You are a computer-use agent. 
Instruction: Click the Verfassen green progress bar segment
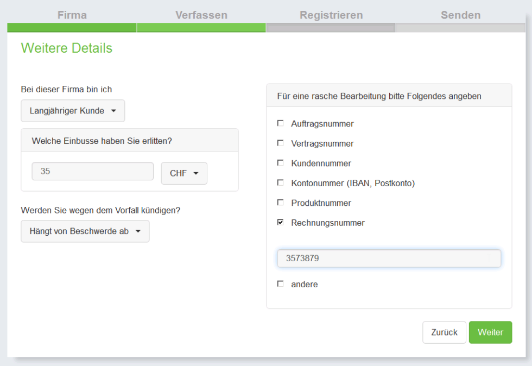[201, 28]
